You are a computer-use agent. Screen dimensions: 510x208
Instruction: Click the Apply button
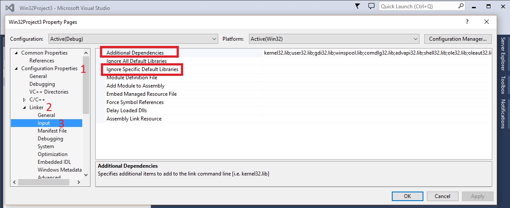(478, 196)
